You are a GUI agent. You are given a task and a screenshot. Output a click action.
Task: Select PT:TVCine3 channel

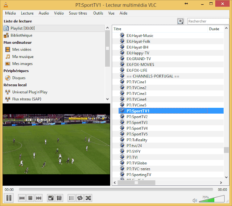point(168,93)
